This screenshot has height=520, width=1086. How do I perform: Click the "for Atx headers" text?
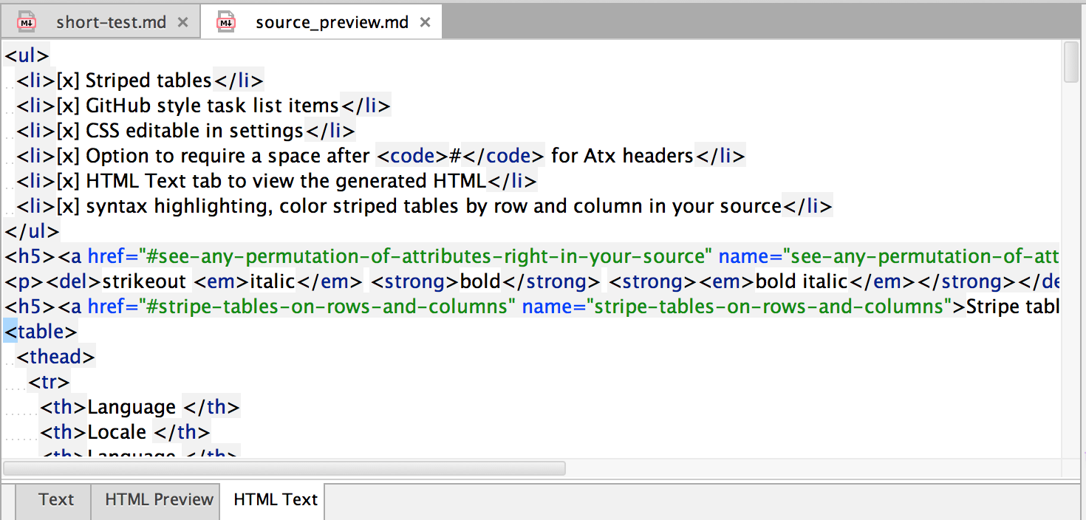[x=622, y=156]
